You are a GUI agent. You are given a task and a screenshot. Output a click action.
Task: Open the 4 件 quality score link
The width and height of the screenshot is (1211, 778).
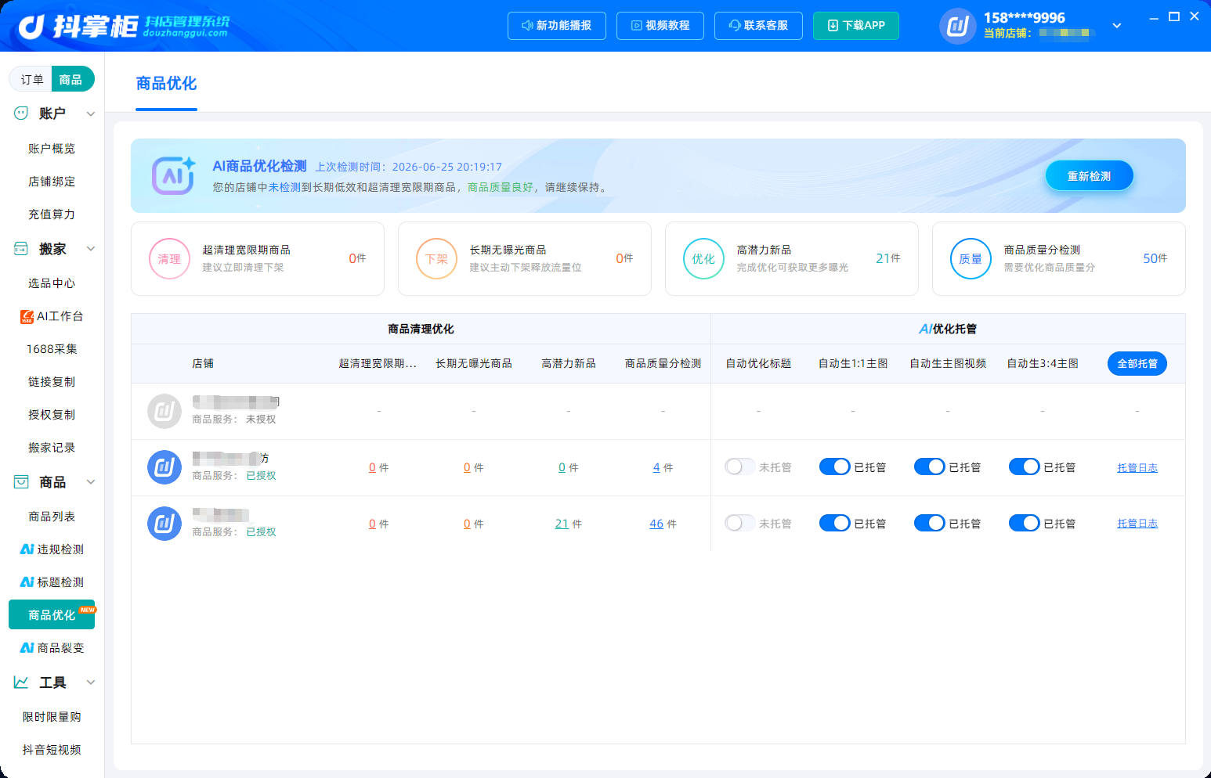(656, 467)
